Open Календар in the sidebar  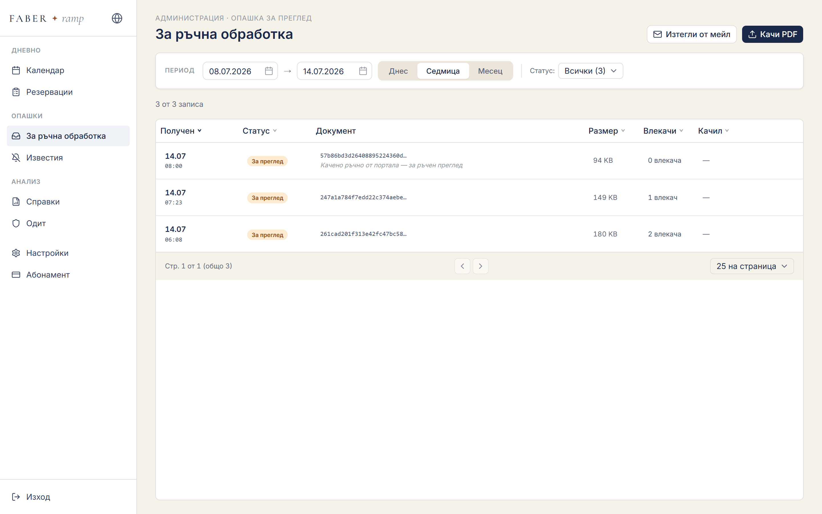tap(68, 70)
